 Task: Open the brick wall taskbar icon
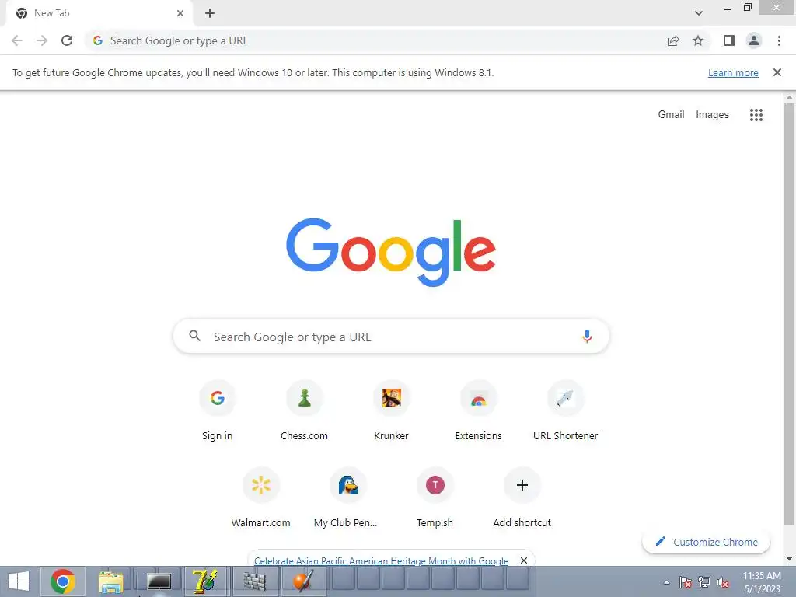254,581
